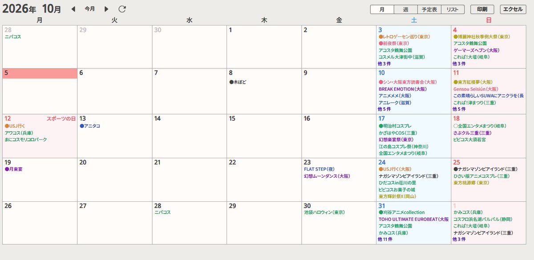Open 木ぼど event on October 8
Screen dimensions: 534x260
pyautogui.click(x=237, y=82)
